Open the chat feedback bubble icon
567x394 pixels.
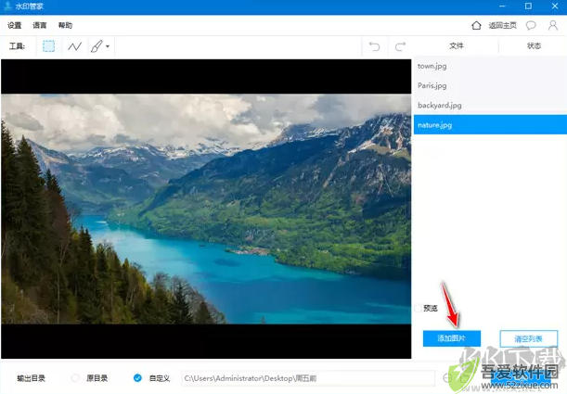531,25
